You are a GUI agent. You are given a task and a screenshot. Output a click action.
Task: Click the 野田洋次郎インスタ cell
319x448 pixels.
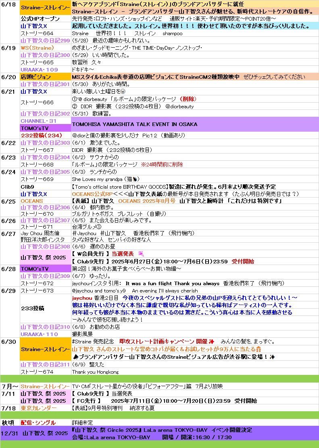click(45, 240)
